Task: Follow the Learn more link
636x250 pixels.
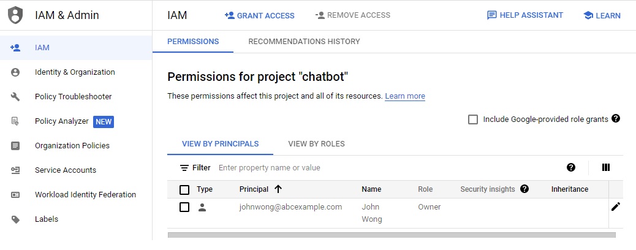Action: (405, 96)
